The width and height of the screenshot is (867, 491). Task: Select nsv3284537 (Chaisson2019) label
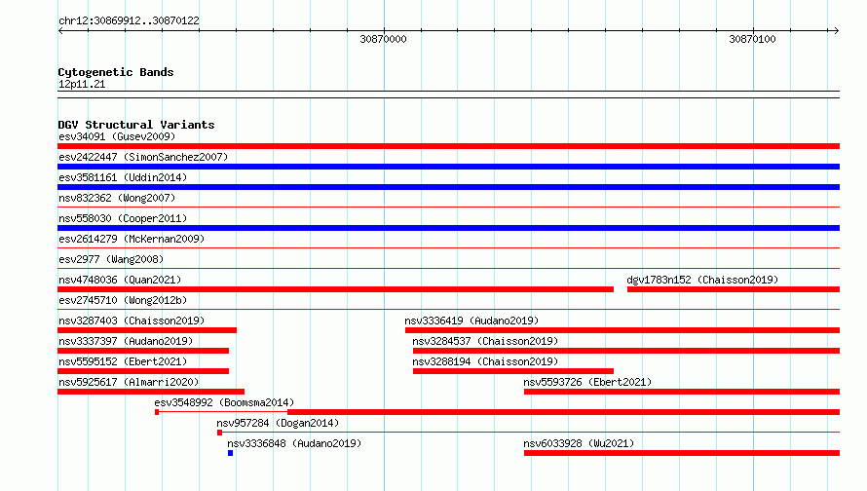coord(485,341)
